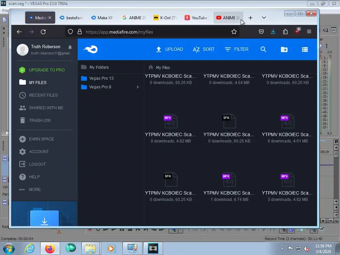Click the search magnifier icon
Screen dimensions: 340x255
click(x=263, y=49)
